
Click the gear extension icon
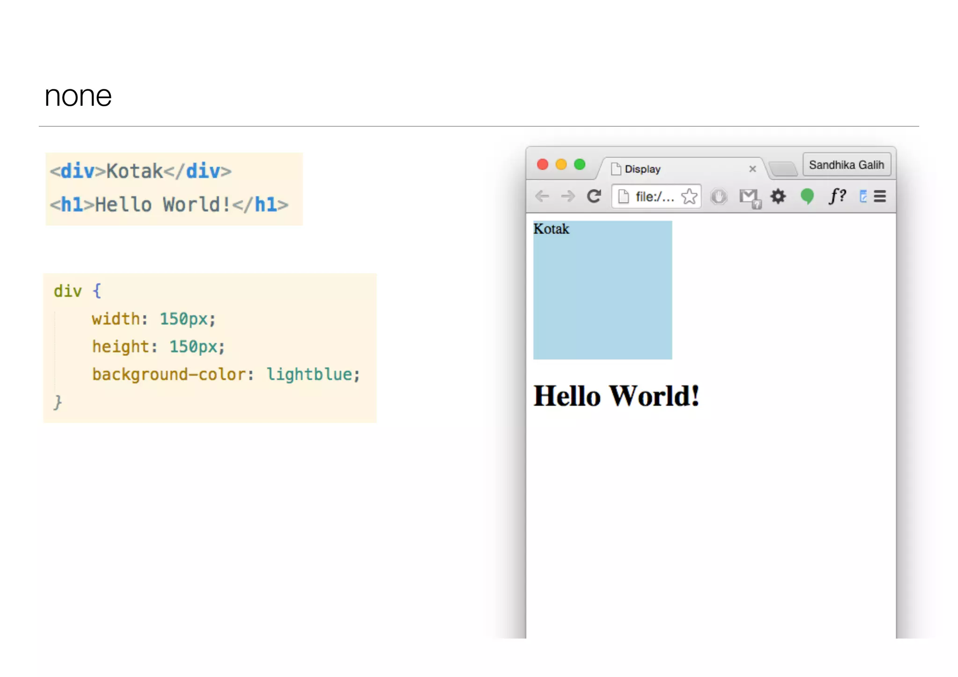click(778, 196)
